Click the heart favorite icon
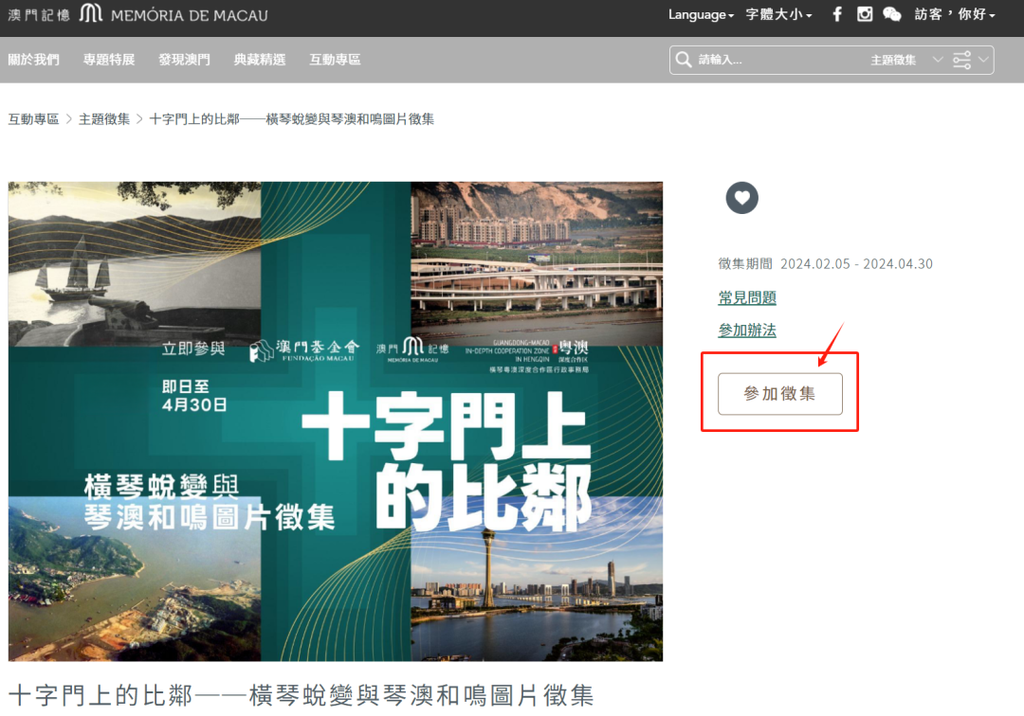 [741, 198]
